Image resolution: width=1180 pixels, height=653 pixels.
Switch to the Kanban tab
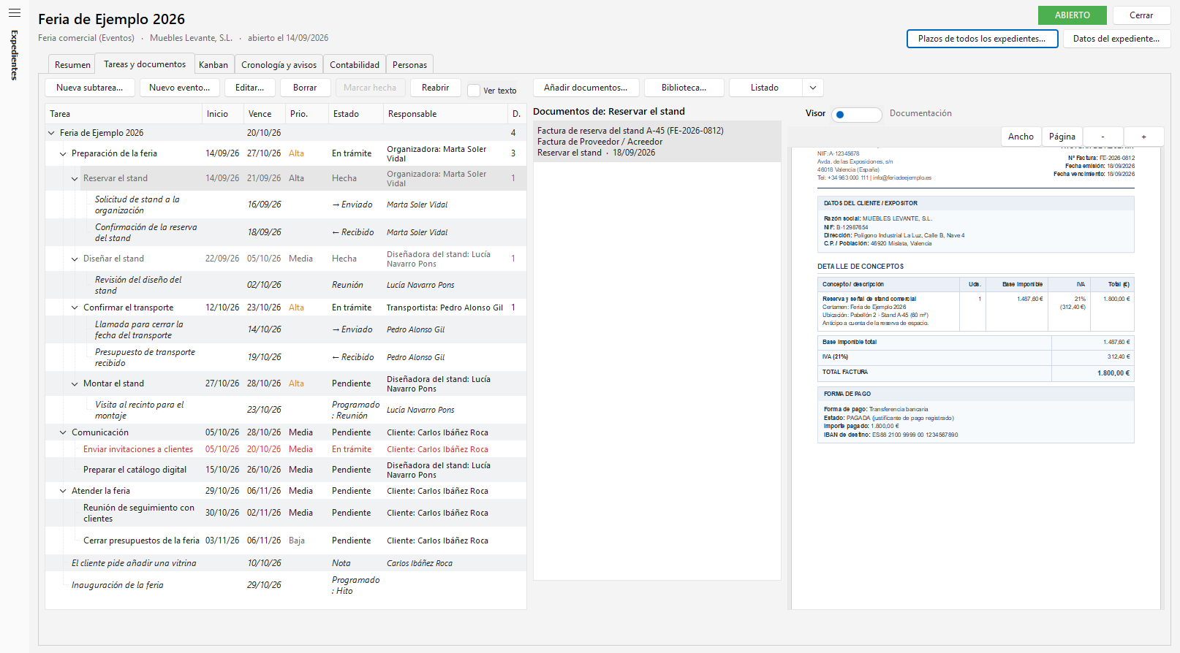[x=213, y=65]
